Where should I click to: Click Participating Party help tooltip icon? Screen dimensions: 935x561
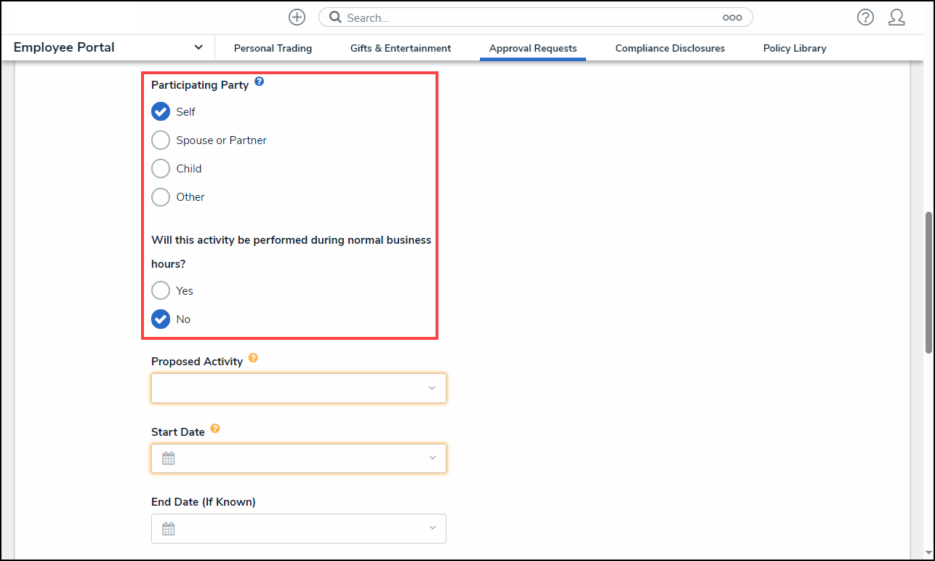(x=260, y=82)
